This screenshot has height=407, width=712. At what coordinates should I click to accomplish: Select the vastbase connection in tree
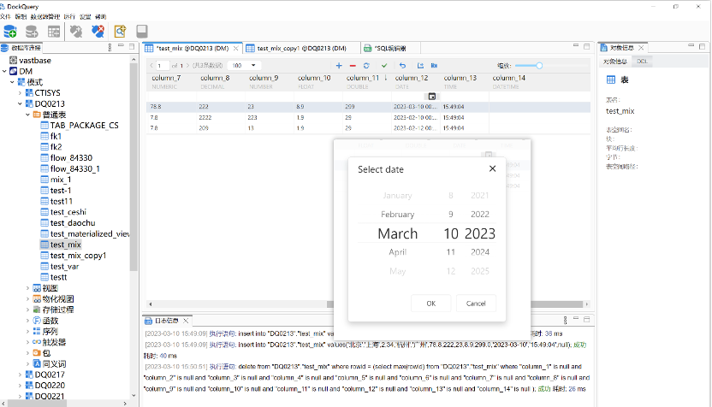[35, 61]
